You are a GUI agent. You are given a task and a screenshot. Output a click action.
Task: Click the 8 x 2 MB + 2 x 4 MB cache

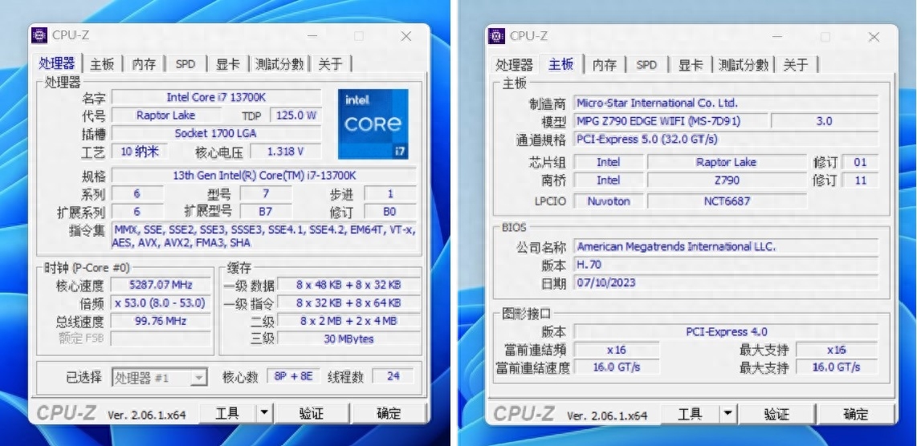pos(348,321)
